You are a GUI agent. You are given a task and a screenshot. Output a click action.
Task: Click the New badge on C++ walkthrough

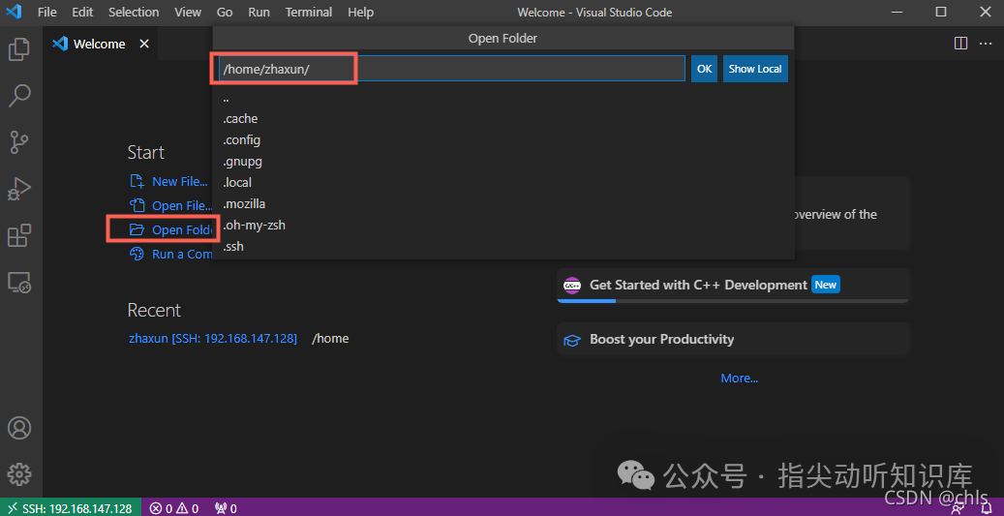[x=825, y=285]
